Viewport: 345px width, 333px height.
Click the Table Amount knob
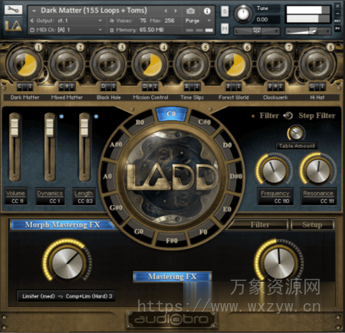point(296,133)
